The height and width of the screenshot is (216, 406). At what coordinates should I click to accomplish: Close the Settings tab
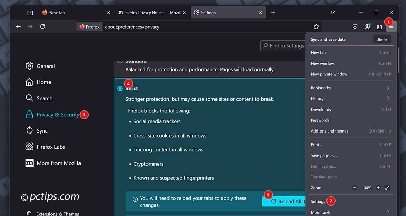click(x=260, y=13)
